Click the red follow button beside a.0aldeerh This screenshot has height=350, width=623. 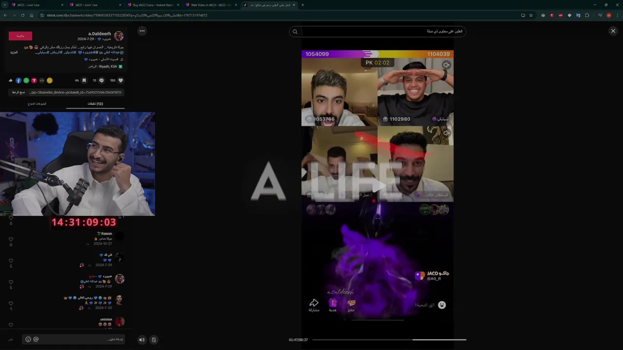pyautogui.click(x=20, y=36)
